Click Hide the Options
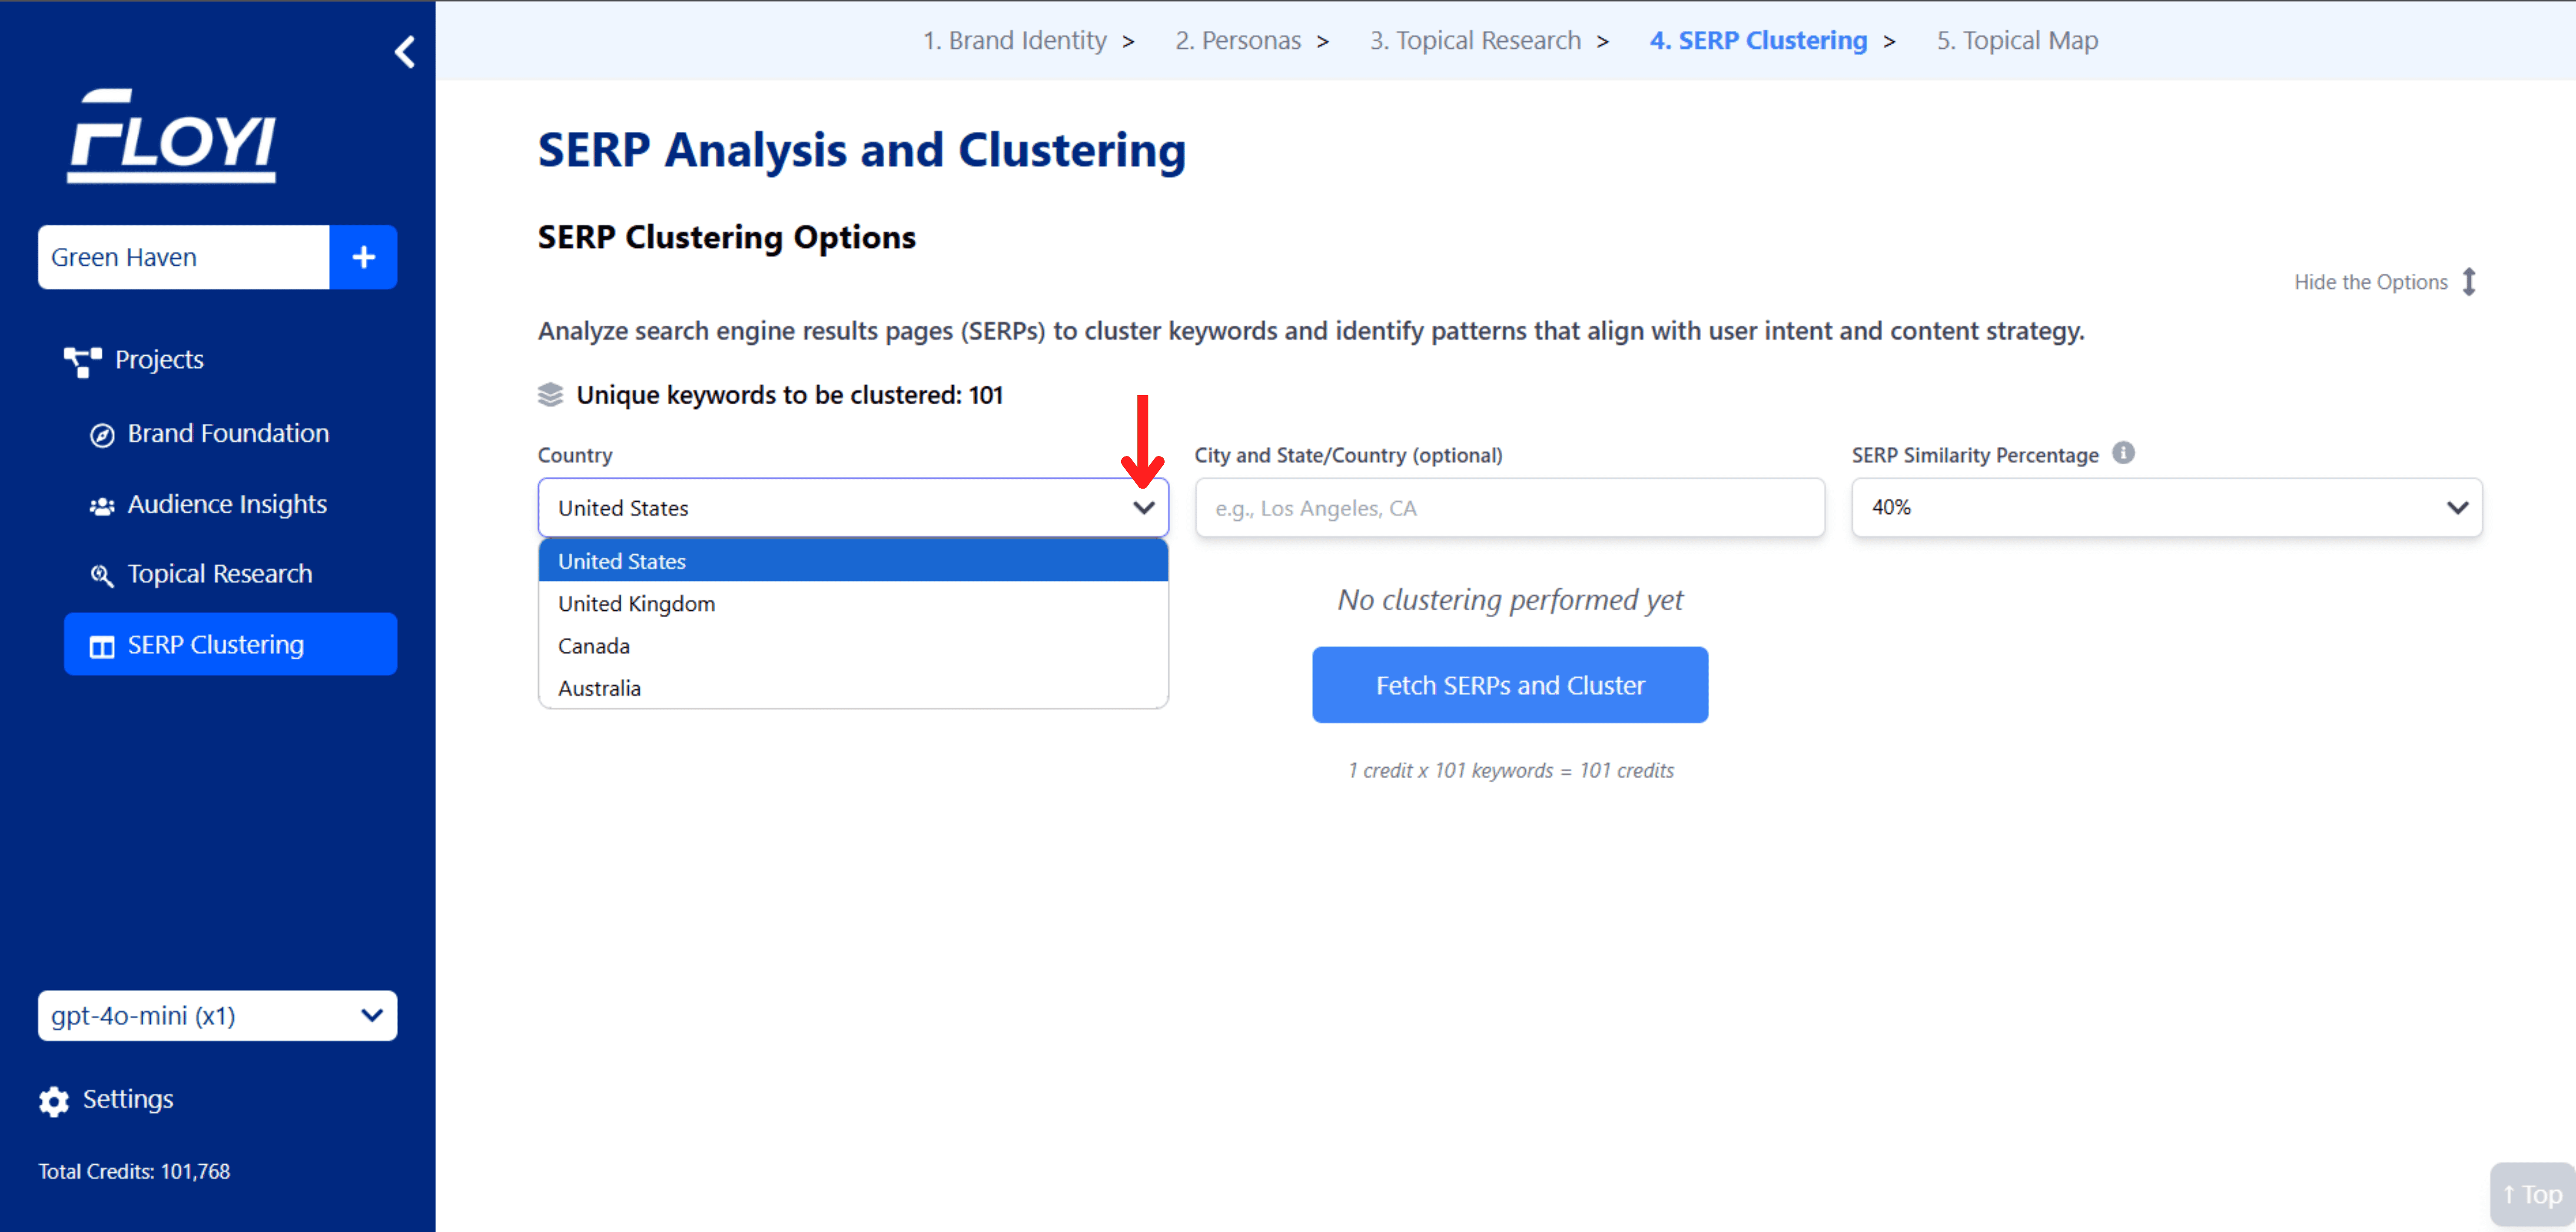Viewport: 2576px width, 1232px height. point(2370,282)
